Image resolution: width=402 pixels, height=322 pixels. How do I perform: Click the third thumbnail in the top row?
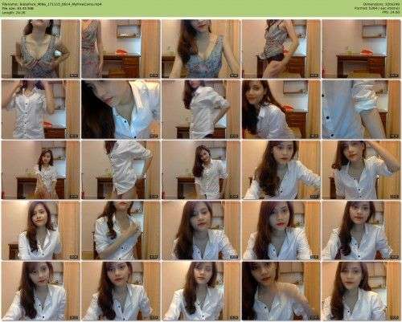coord(201,49)
